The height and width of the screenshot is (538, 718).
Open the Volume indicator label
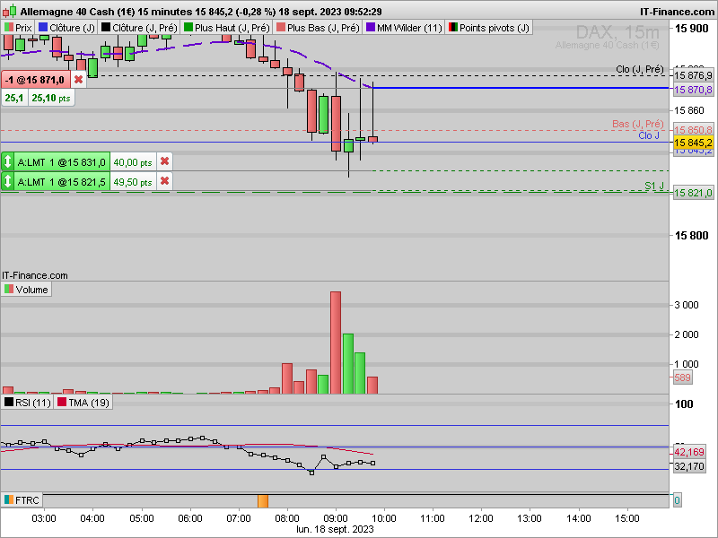pyautogui.click(x=26, y=290)
